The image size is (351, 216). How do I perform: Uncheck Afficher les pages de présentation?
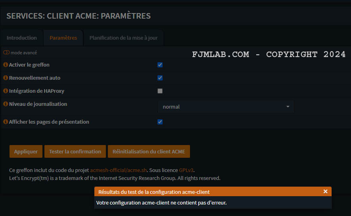click(x=160, y=122)
